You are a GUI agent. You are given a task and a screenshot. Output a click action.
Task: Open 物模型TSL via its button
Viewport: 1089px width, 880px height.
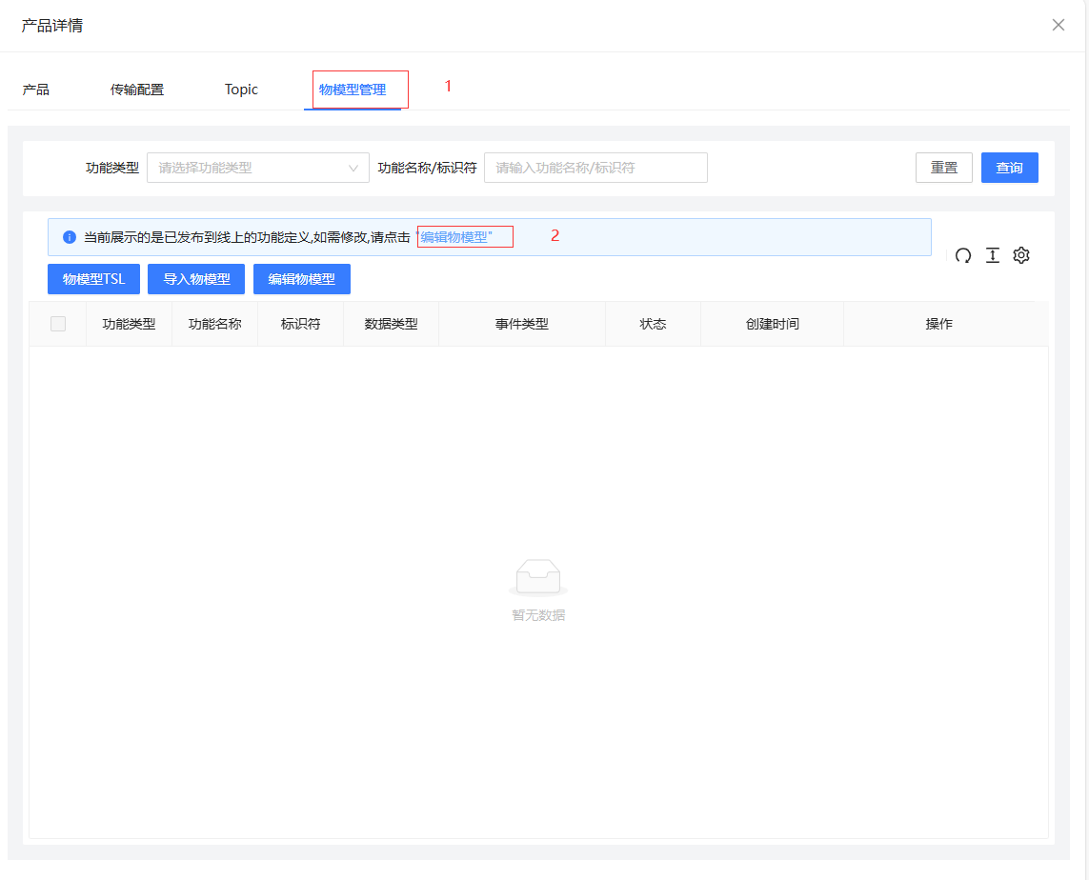(x=93, y=279)
